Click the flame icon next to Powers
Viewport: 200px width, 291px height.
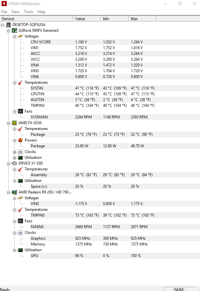(20, 140)
